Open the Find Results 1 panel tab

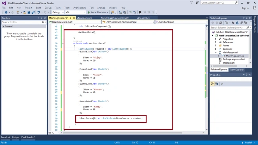pyautogui.click(x=28, y=137)
